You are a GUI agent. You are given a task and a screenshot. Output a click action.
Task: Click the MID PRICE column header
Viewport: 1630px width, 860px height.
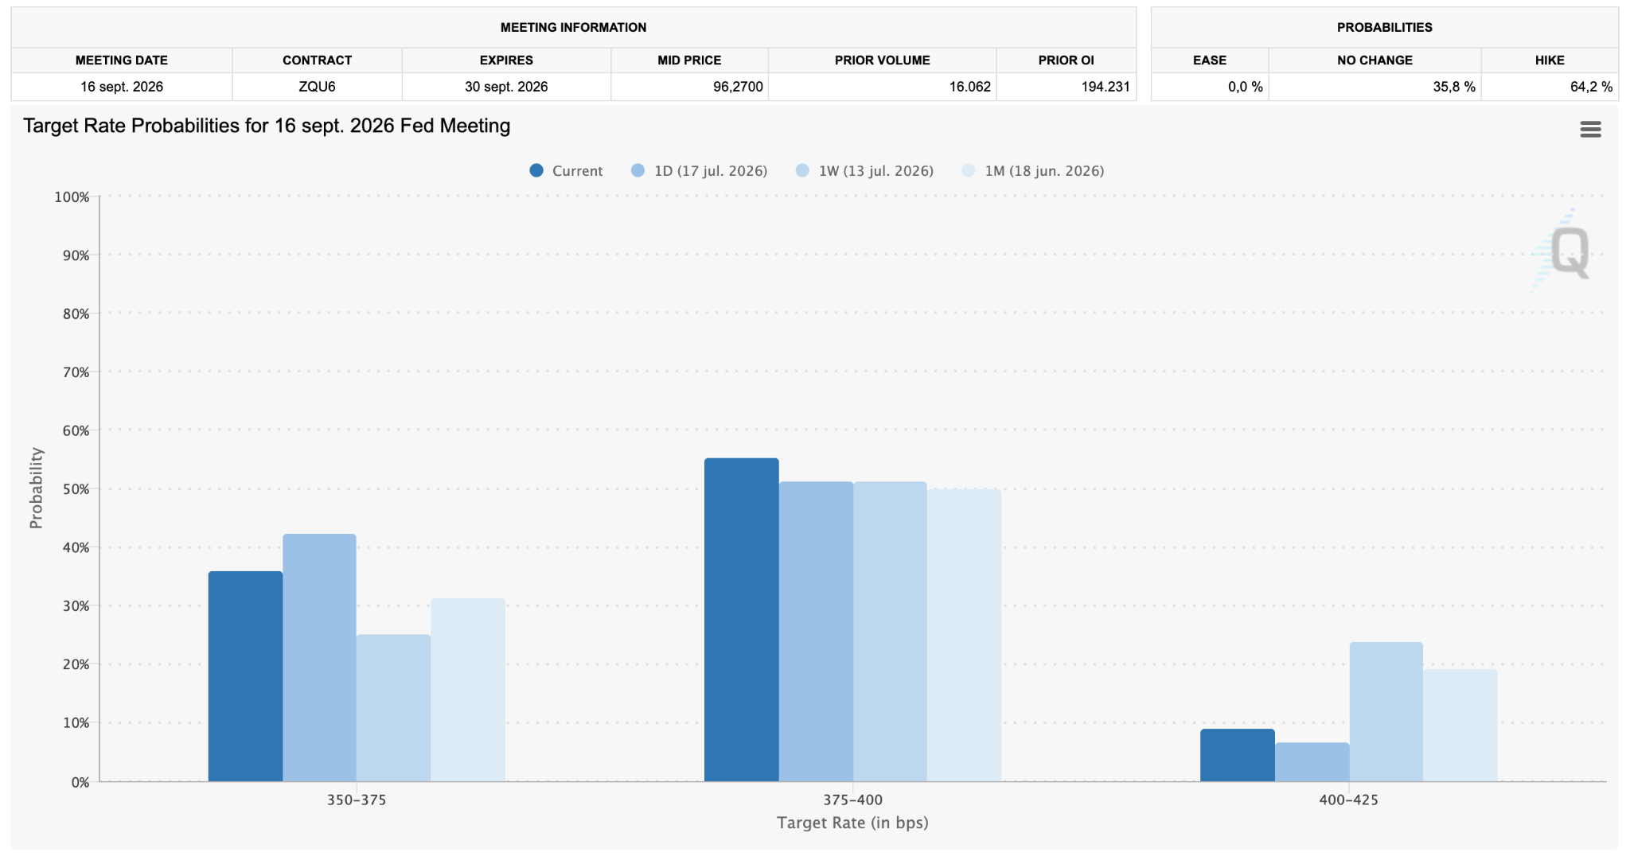(x=689, y=60)
